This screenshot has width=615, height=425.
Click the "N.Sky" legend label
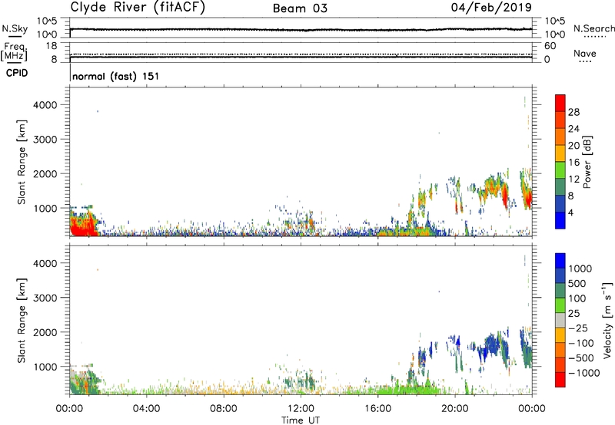coord(15,28)
